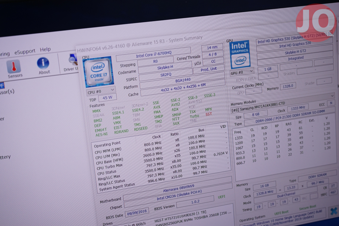Screen dimensions: 339x226
Task: Click the 14 nm process field
Action: click(x=212, y=47)
